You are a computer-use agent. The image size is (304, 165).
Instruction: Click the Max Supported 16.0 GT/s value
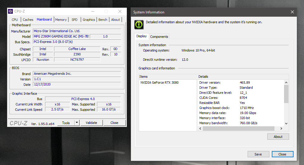coord(109,109)
